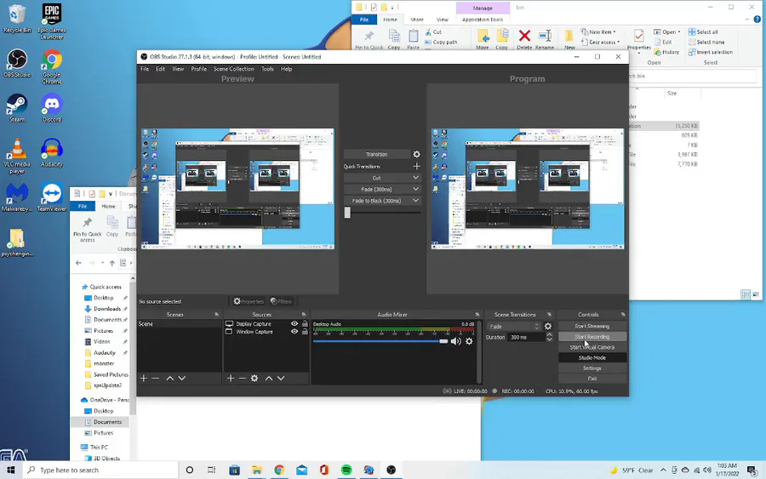
Task: Increase transition Duration with up stepper
Action: (549, 334)
